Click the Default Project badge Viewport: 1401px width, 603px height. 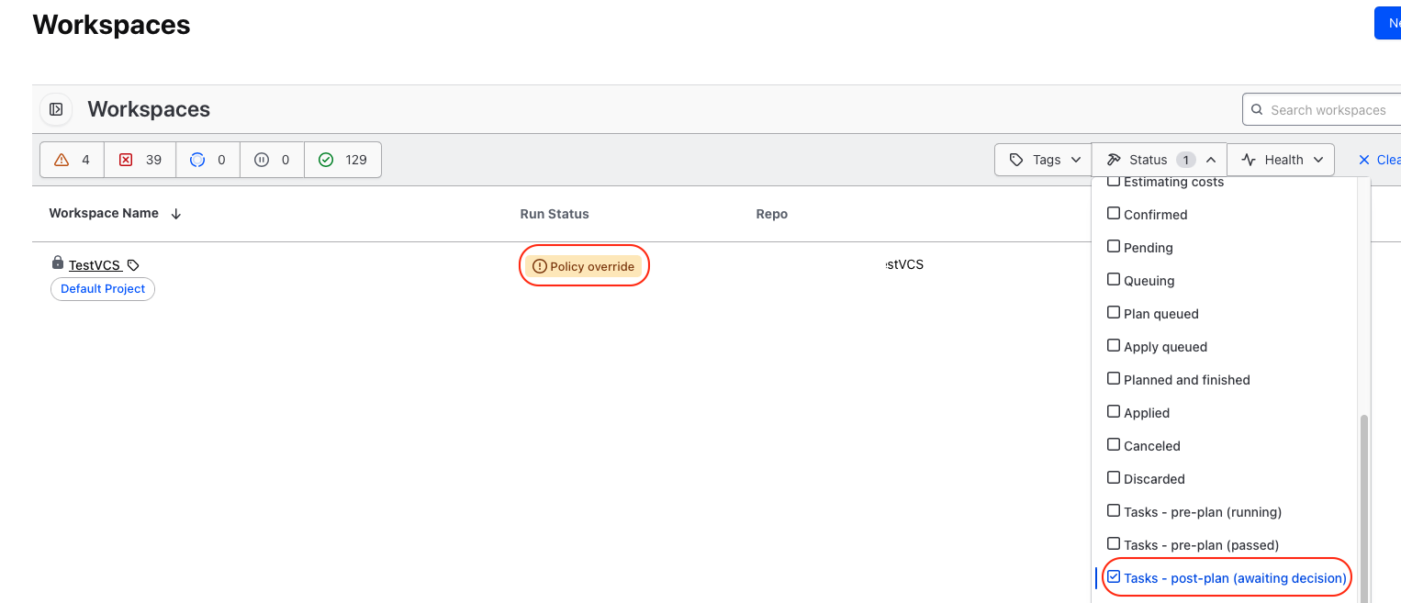click(103, 289)
